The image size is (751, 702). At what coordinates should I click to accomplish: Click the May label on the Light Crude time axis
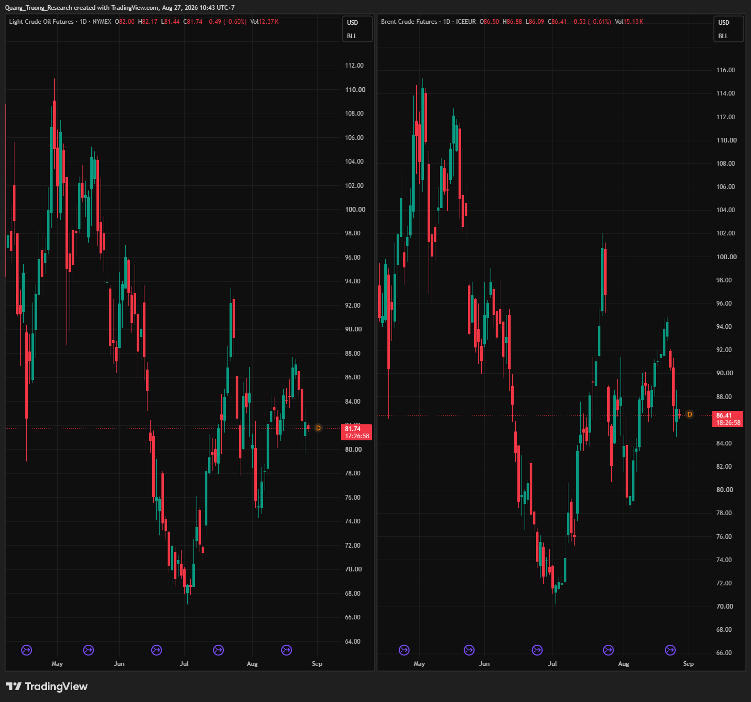pyautogui.click(x=57, y=664)
